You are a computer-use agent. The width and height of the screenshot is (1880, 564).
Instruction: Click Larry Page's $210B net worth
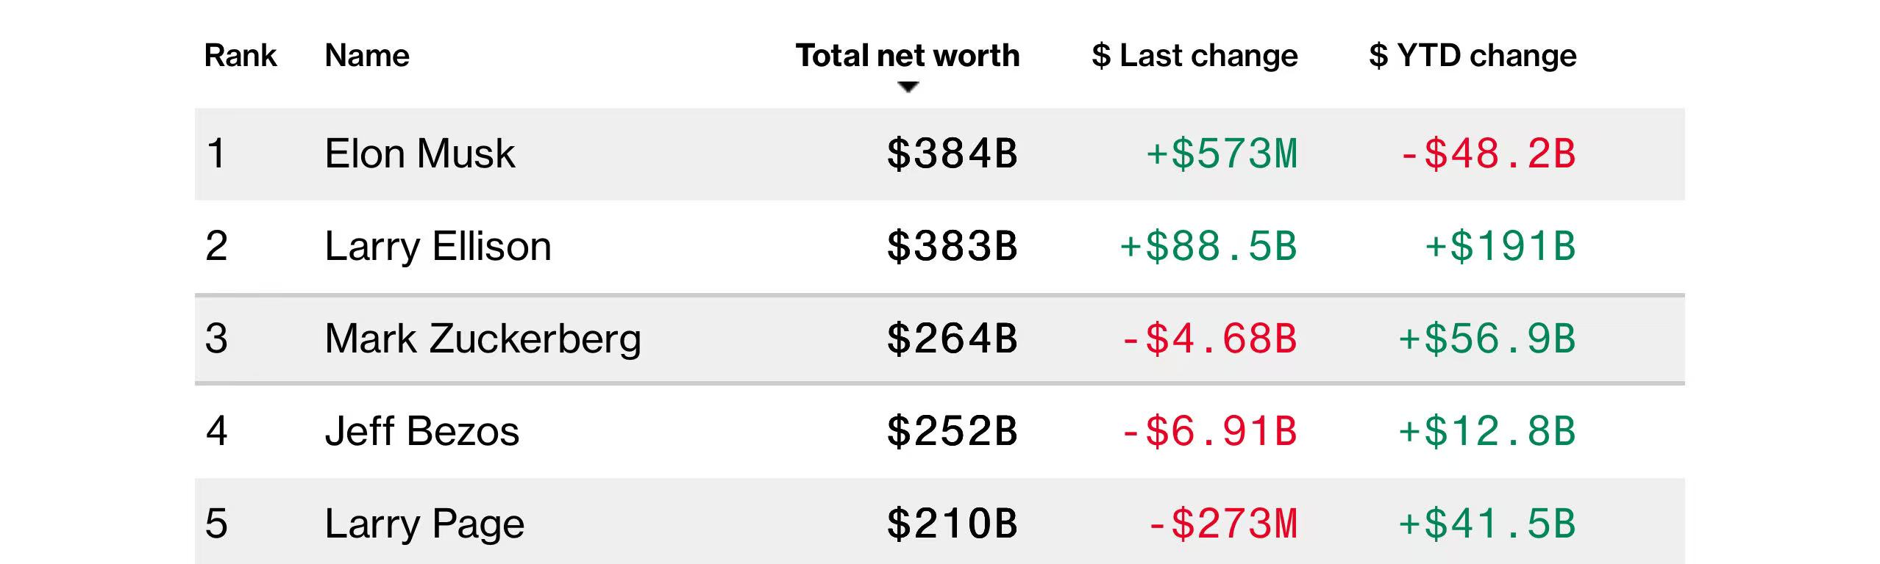coord(952,524)
